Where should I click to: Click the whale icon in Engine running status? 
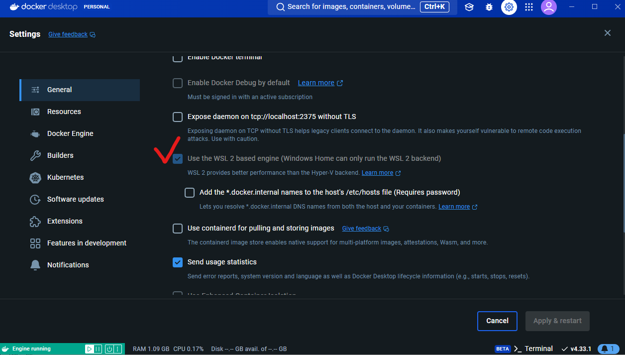click(6, 349)
